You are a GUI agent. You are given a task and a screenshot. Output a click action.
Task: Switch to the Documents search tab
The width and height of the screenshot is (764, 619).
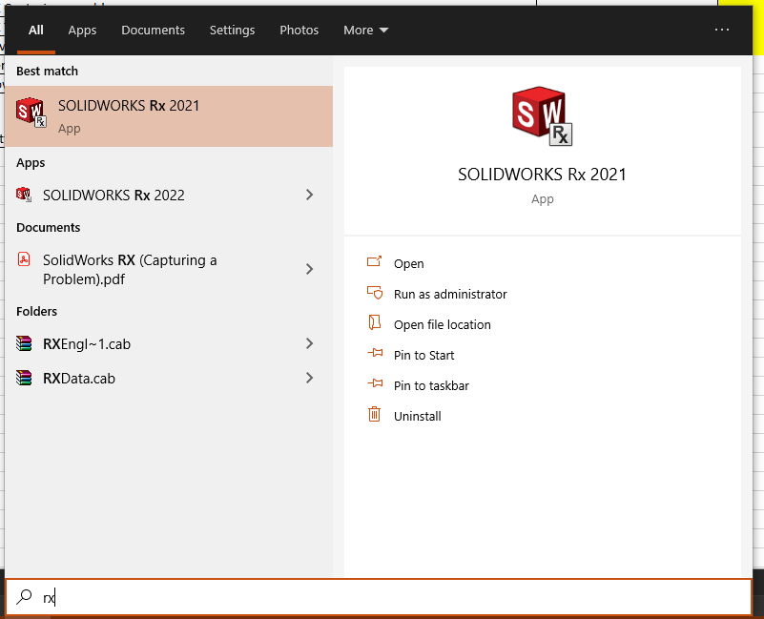click(x=153, y=30)
